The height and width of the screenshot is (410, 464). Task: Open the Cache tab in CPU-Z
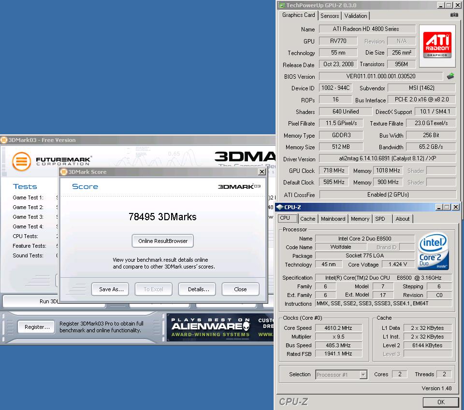click(308, 219)
